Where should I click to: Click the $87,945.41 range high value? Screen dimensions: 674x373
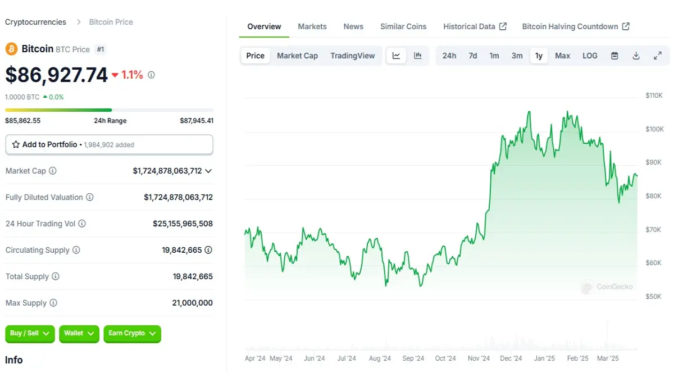[197, 121]
